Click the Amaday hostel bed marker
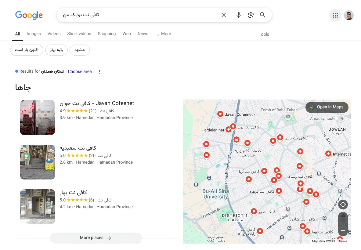This screenshot has width=361, height=250. 341,118
